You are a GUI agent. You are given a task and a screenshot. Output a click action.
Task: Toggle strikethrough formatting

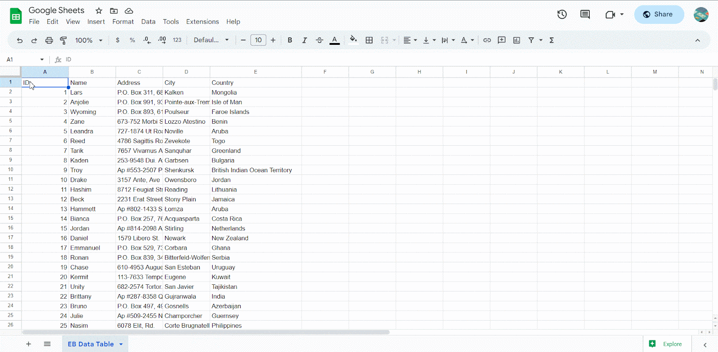click(320, 40)
